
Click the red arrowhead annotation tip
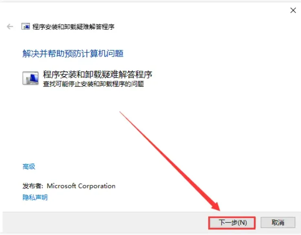216,207
